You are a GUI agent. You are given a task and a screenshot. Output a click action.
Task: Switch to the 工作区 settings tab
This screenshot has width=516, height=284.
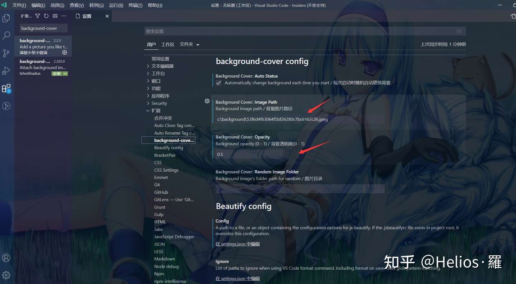click(168, 44)
